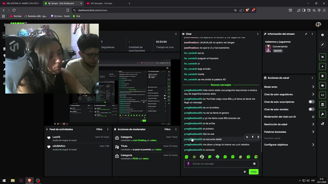
Task: Select Stream - Kick Dashboard tab
Action: click(63, 3)
